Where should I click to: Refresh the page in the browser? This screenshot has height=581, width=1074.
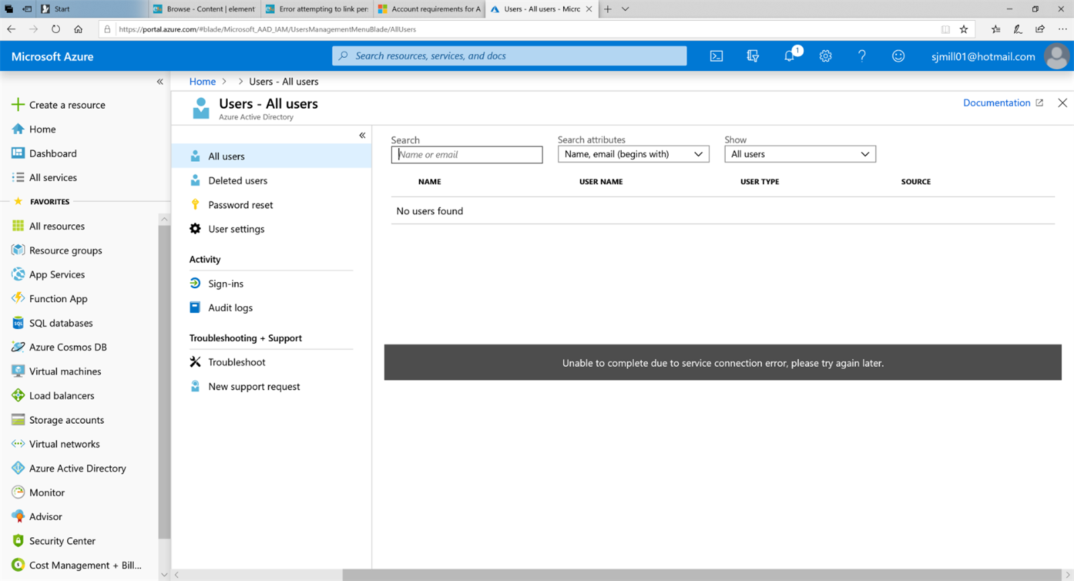[x=56, y=29]
